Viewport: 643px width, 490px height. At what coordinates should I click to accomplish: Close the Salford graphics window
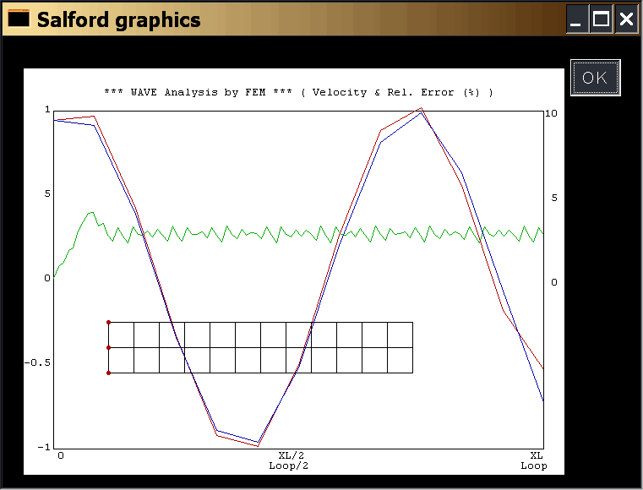(626, 19)
